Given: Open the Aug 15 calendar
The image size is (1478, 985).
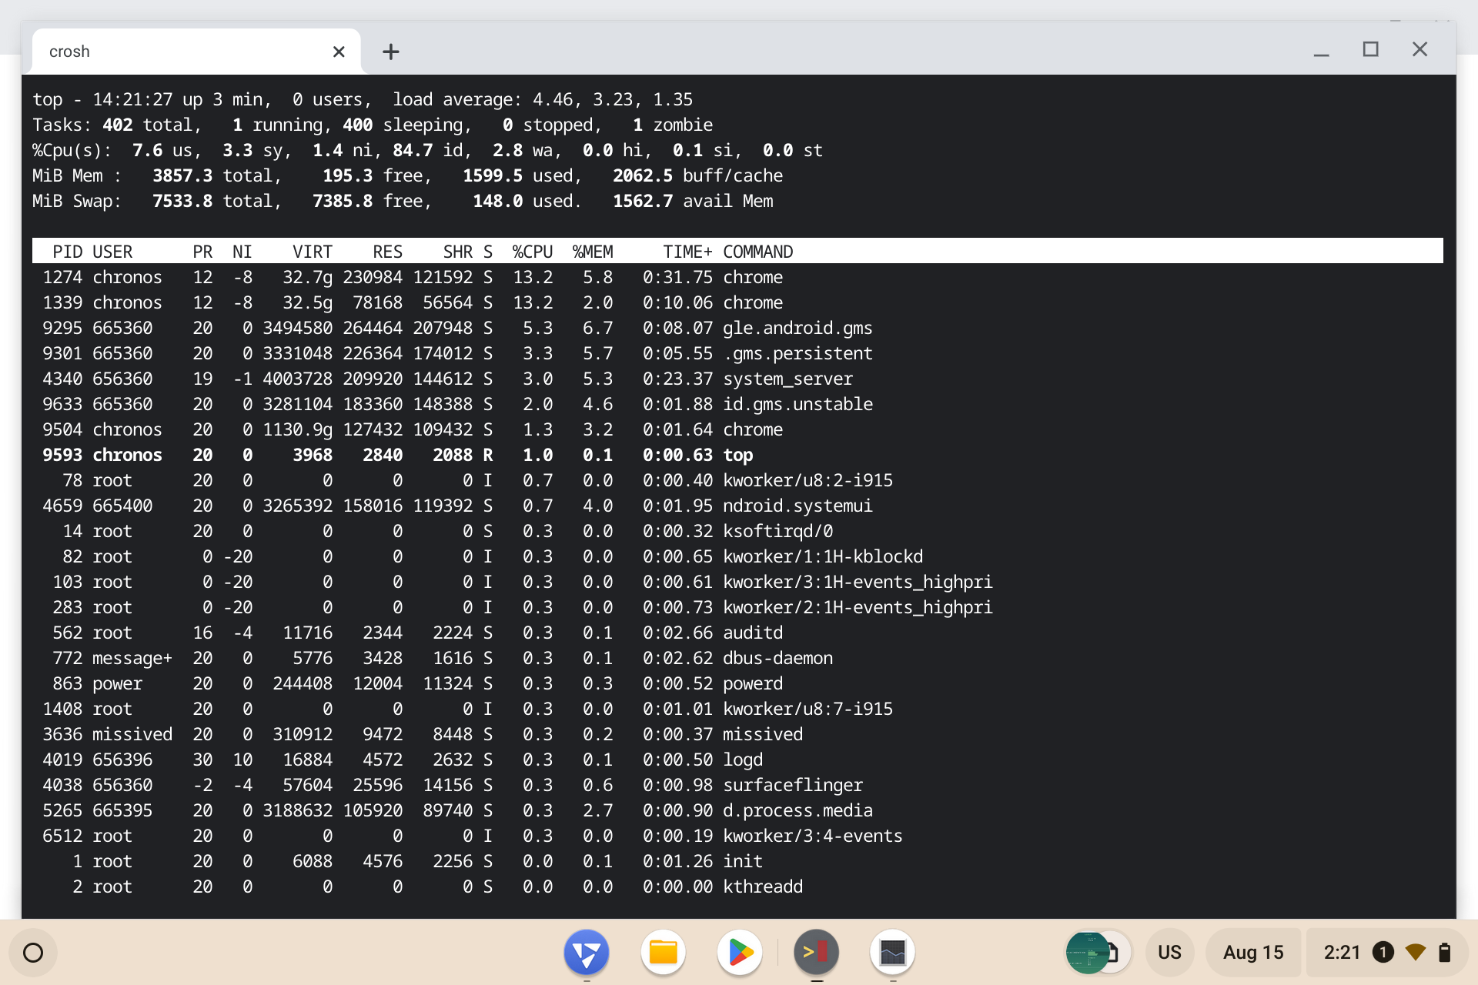Looking at the screenshot, I should tap(1253, 953).
